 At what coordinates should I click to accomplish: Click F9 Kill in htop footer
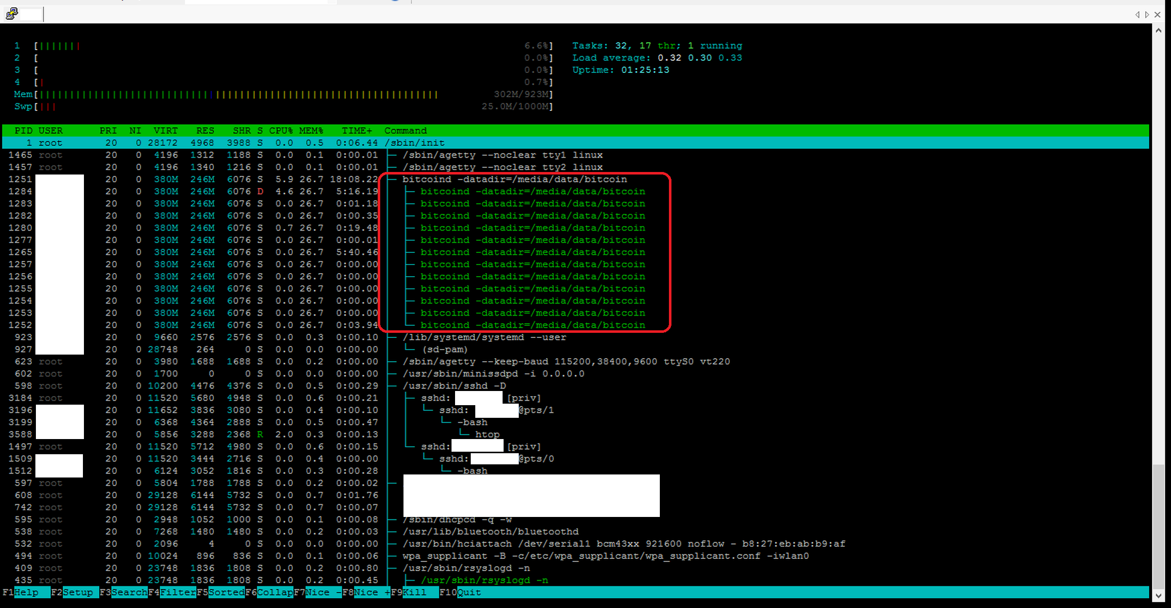pyautogui.click(x=415, y=592)
